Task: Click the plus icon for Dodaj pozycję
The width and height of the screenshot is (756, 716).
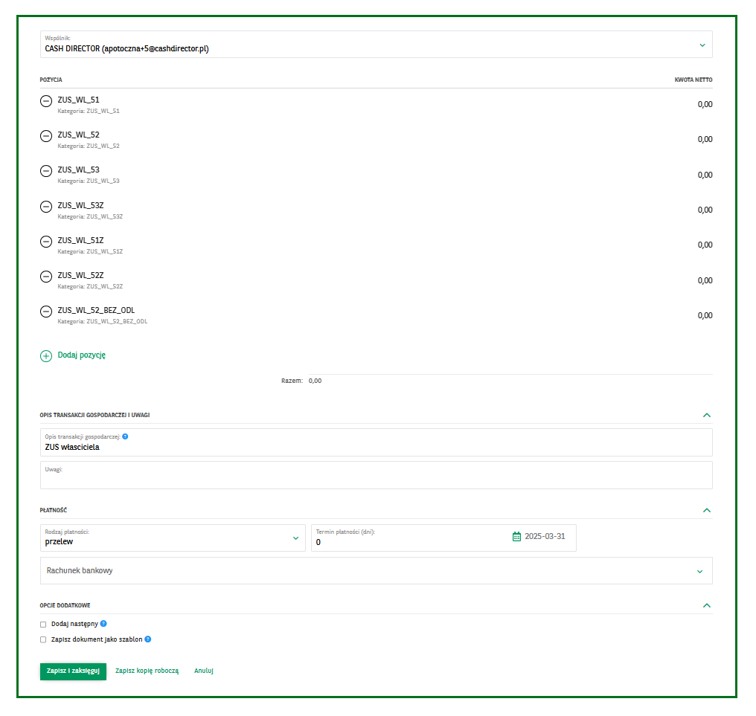Action: [x=46, y=356]
